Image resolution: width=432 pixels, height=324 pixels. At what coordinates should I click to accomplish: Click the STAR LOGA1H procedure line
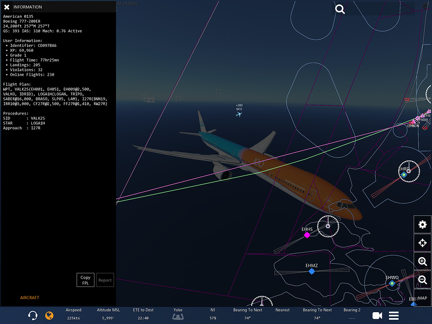coord(24,123)
